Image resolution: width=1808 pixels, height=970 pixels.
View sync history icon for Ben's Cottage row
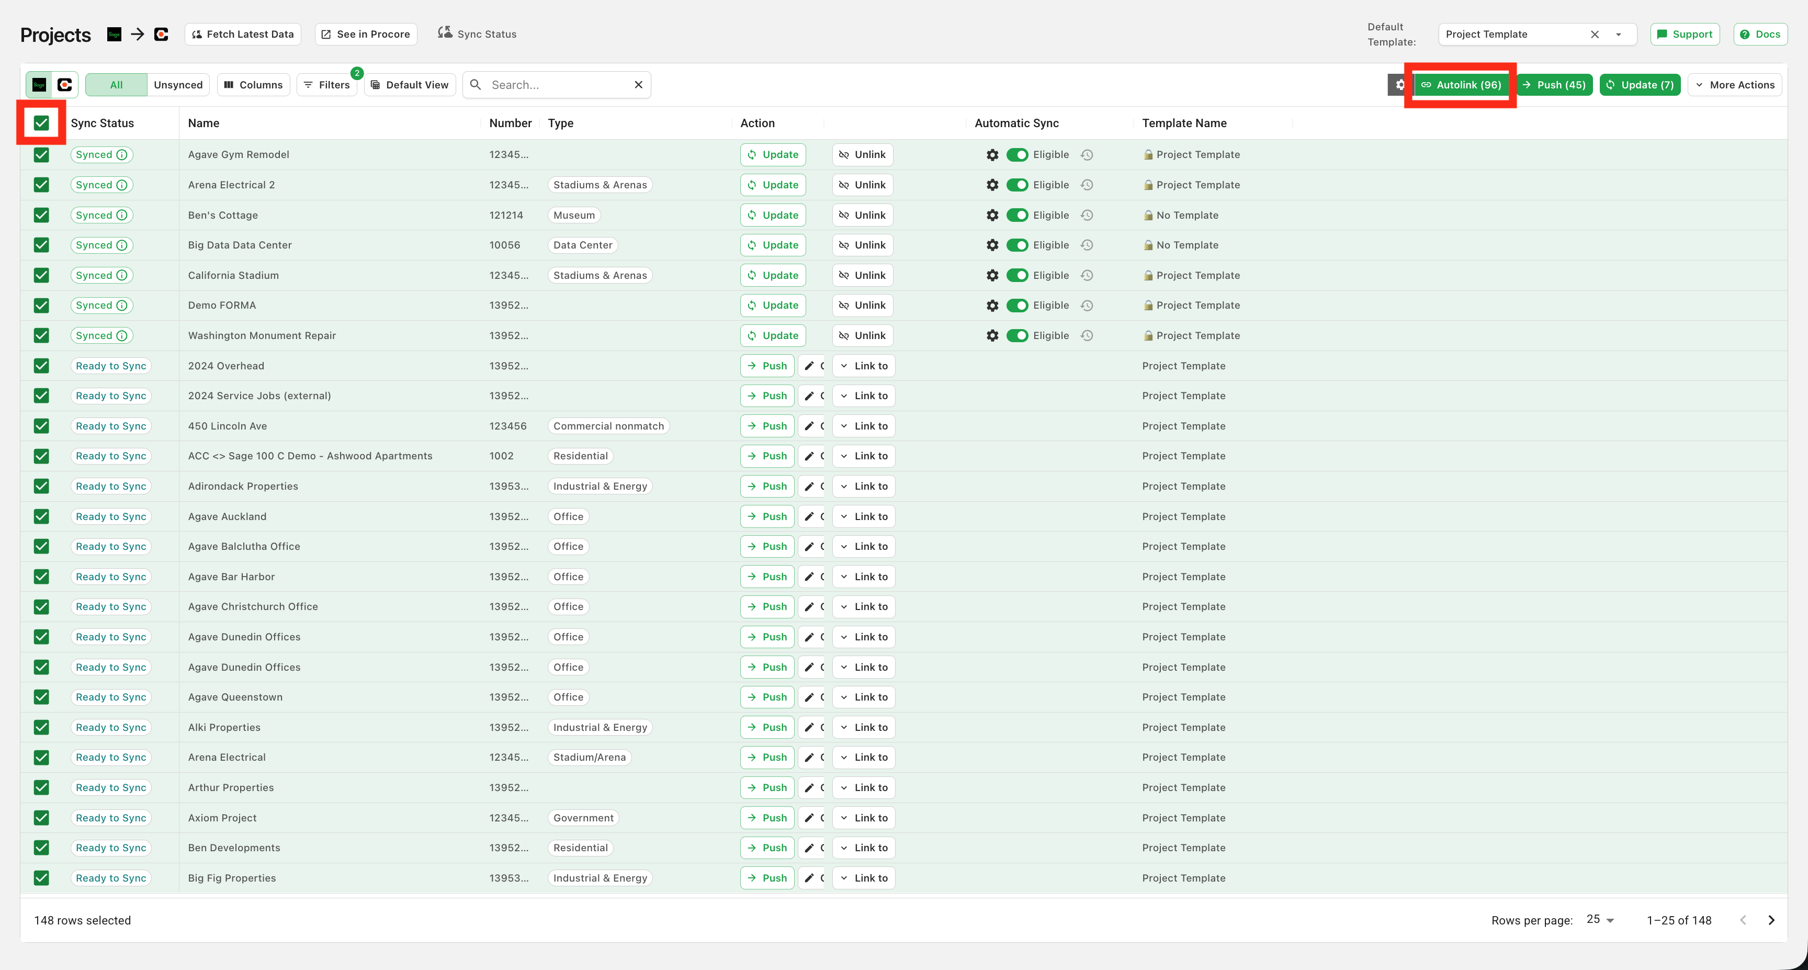(x=1087, y=216)
